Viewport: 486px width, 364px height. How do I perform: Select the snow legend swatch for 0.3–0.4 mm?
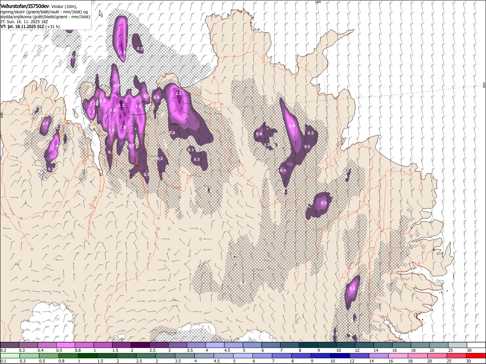click(x=28, y=345)
